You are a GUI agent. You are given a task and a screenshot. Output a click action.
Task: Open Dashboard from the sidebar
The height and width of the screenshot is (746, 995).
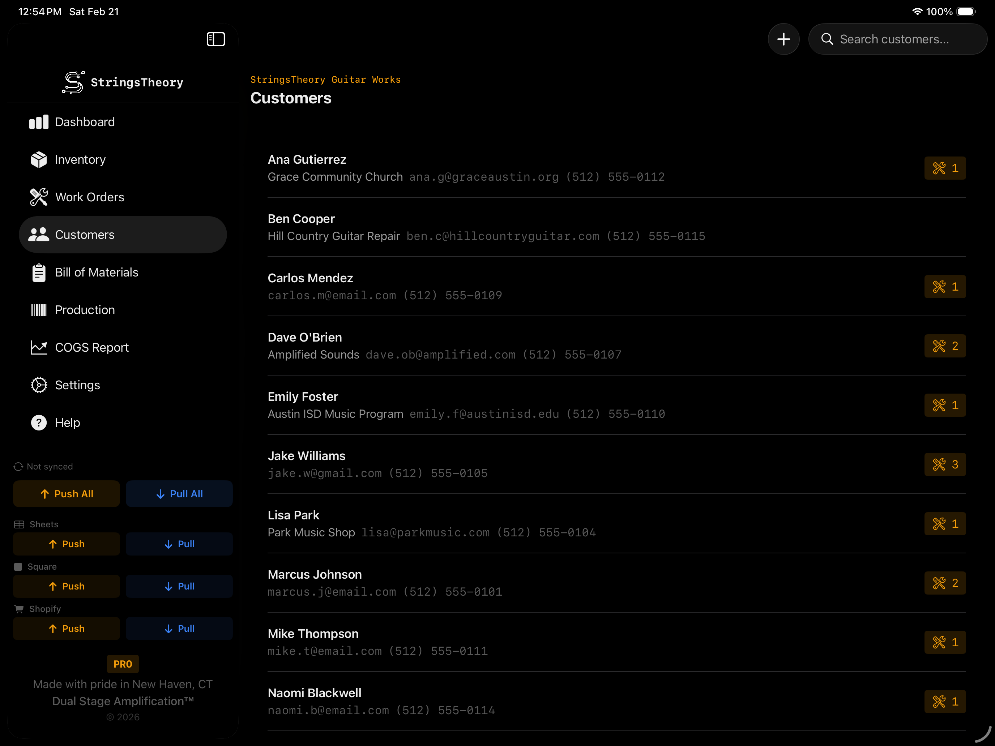(85, 122)
